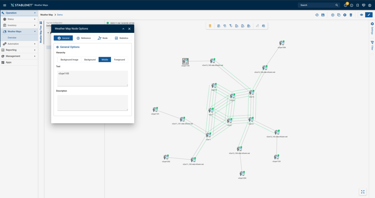Viewport: 375px width, 198px height.
Task: Open Overview under Weather Maps
Action: [12, 38]
